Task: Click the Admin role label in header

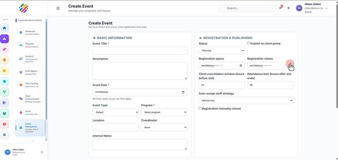Action: 308,12
